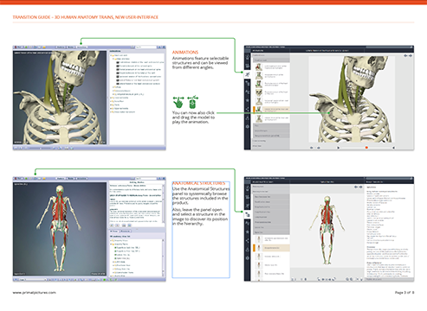427x311 pixels.
Task: Switch to the second tab above the structure tree
Action: 126,232
